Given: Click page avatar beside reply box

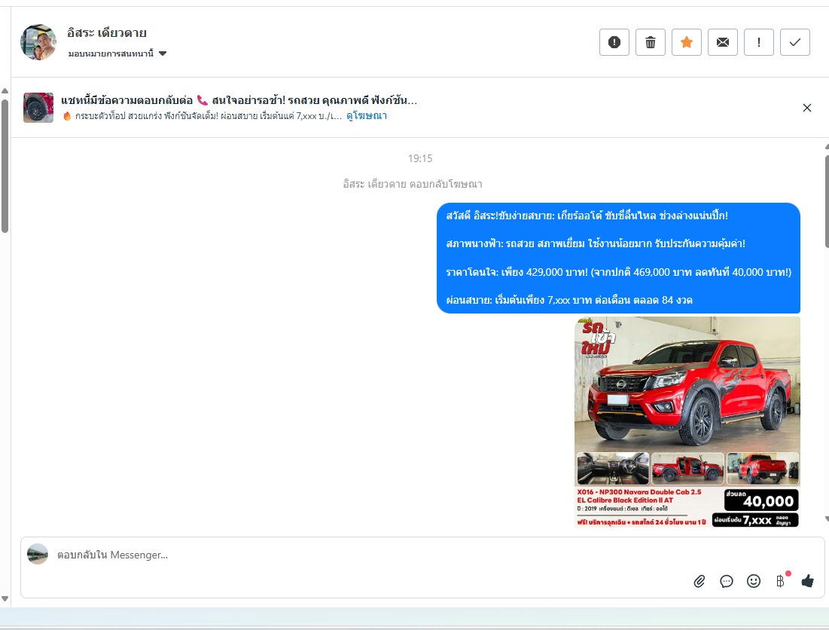Looking at the screenshot, I should pyautogui.click(x=38, y=554).
